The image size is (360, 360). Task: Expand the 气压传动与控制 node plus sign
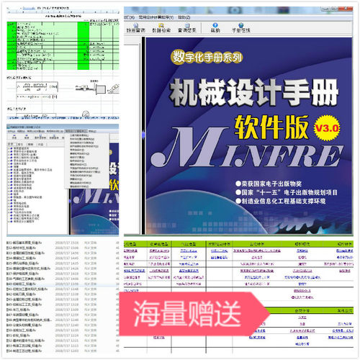(x=9, y=212)
